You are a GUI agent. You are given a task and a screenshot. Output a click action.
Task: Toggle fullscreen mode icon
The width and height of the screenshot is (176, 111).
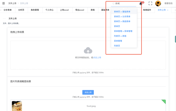click(150, 3)
